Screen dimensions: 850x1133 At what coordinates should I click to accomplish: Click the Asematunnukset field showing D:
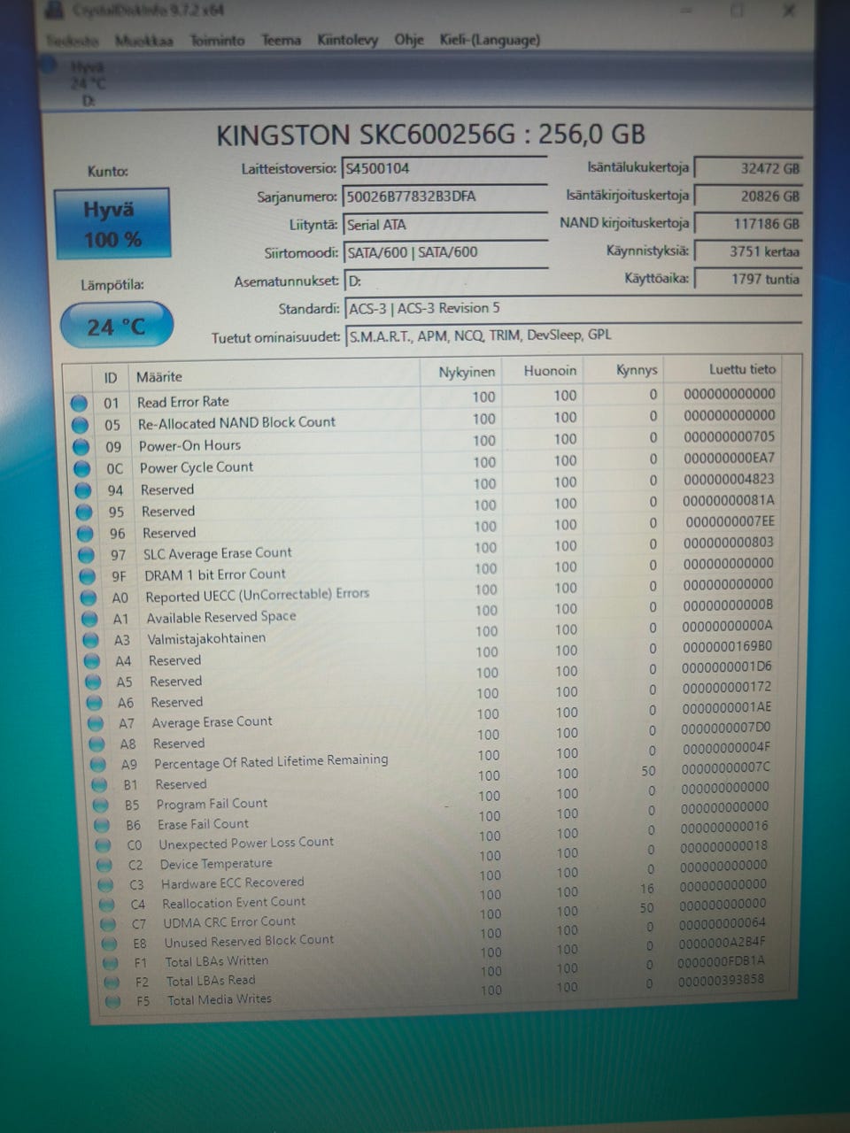click(445, 281)
